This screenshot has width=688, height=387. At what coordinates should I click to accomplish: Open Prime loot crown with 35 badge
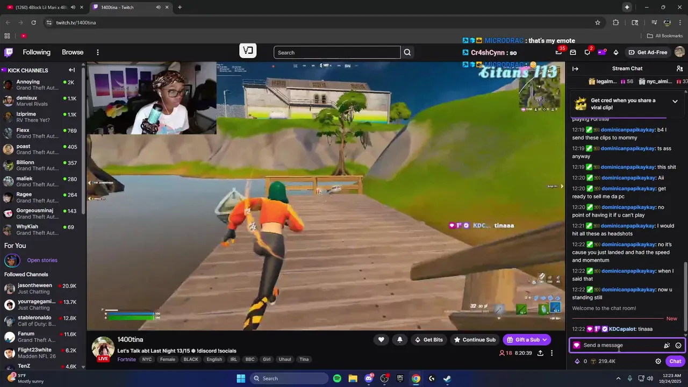[559, 52]
